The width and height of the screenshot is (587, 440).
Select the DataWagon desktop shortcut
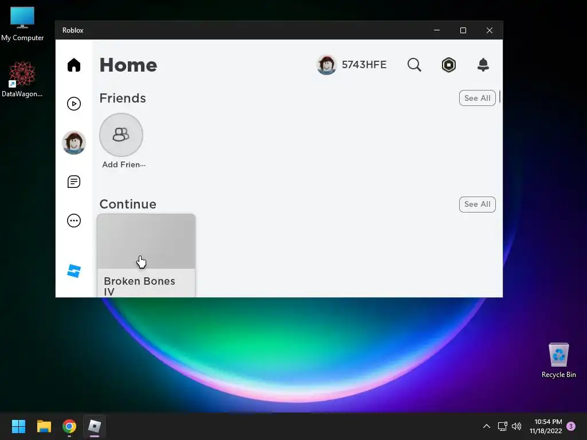22,80
